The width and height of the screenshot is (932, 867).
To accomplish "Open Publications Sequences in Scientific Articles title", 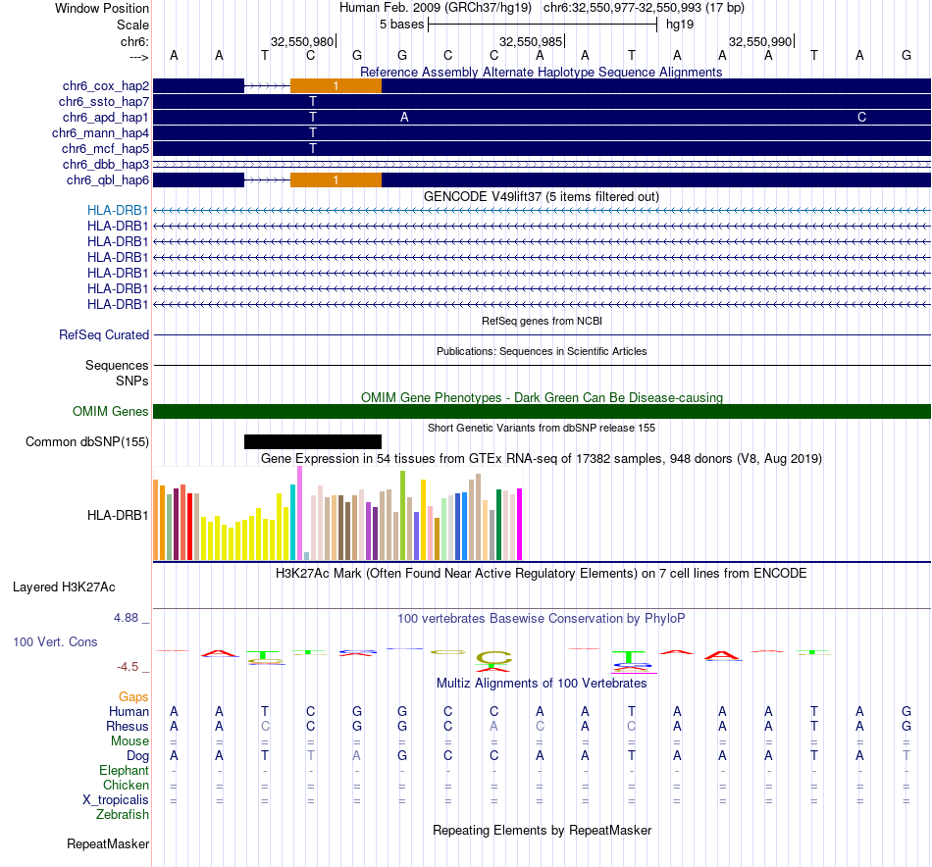I will point(542,351).
